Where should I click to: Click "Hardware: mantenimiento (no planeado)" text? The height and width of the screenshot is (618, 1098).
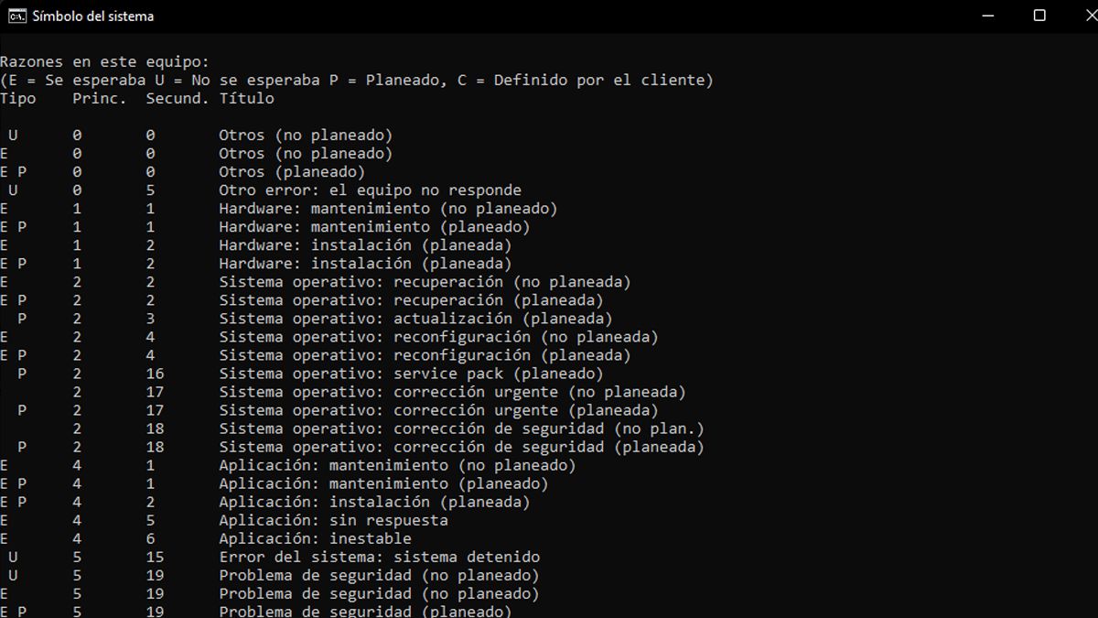tap(388, 209)
